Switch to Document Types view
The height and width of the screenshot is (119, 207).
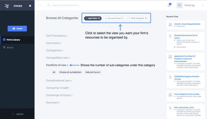coord(114,18)
